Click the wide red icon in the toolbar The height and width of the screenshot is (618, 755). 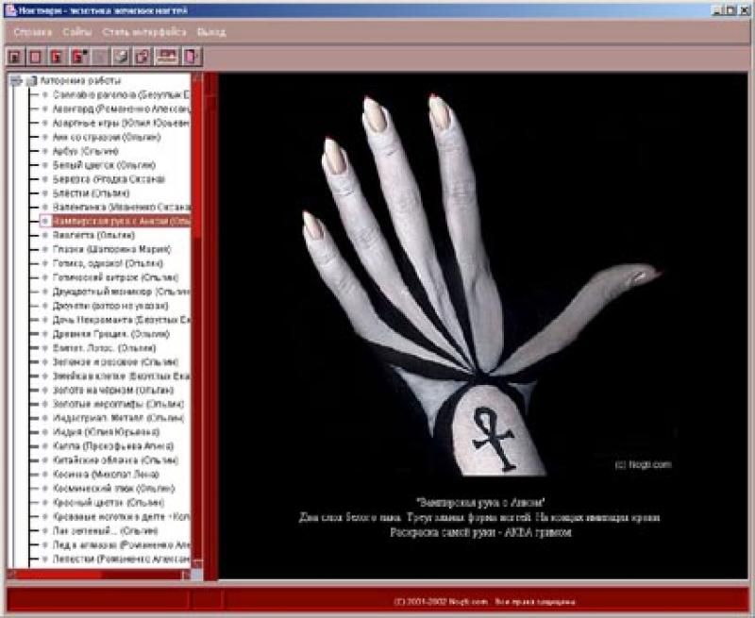pyautogui.click(x=167, y=57)
